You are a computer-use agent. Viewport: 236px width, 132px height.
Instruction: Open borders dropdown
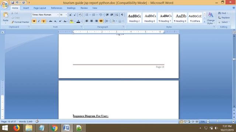click(x=123, y=21)
